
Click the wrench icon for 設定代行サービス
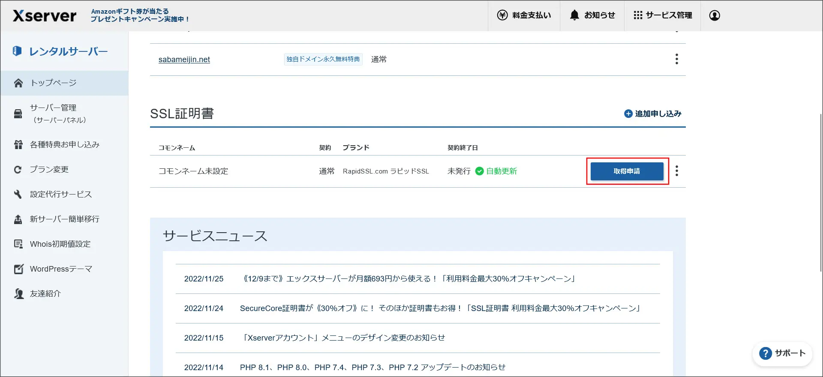(x=18, y=194)
